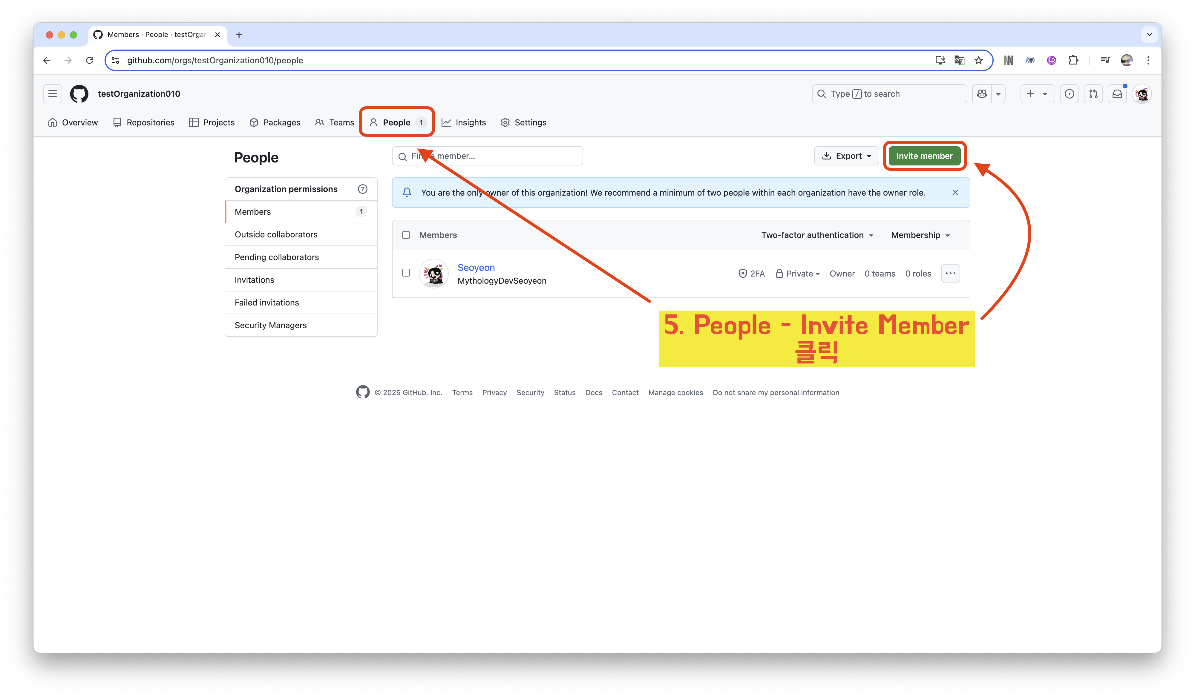
Task: Dismiss the only-owner notification banner
Action: [x=955, y=193]
